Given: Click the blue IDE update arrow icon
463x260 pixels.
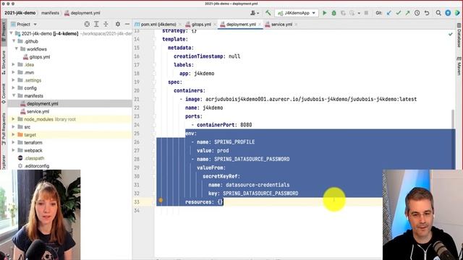Looking at the screenshot, I should [x=448, y=13].
